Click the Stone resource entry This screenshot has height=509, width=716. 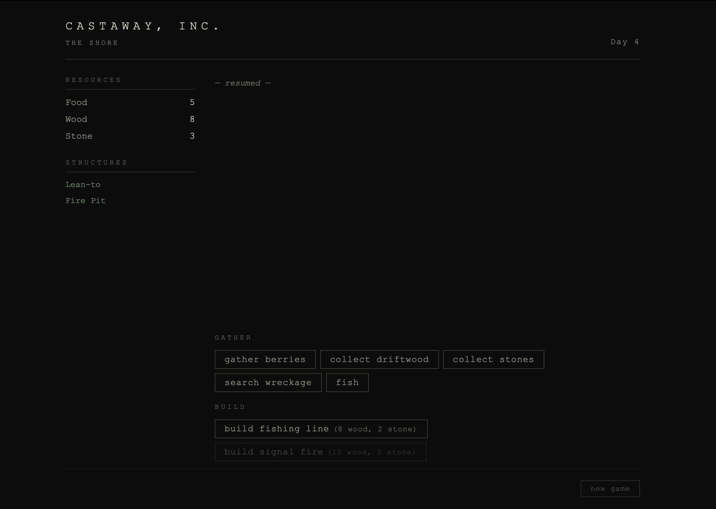pyautogui.click(x=130, y=136)
